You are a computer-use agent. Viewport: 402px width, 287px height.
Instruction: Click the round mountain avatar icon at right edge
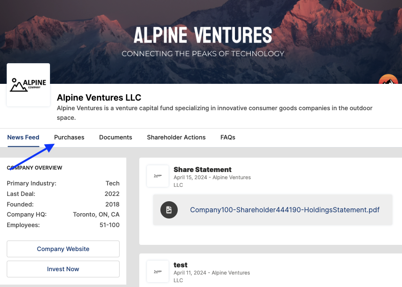pos(389,79)
